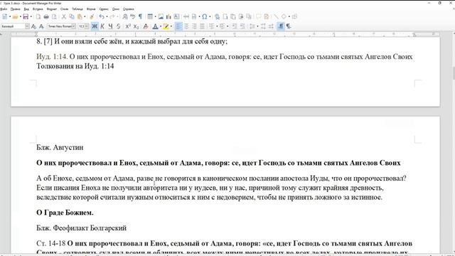This screenshot has width=455, height=256.
Task: Click the Clear direct formatting icon
Action: (146, 26)
